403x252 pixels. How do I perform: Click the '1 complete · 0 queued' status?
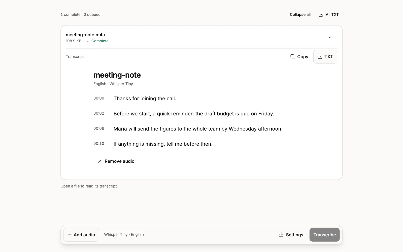80,15
